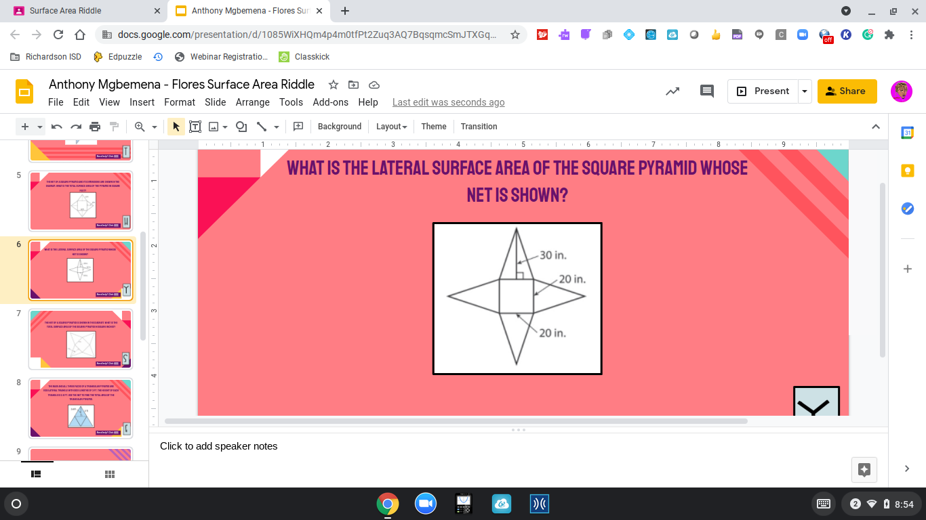Select slide 7 thumbnail

click(81, 339)
